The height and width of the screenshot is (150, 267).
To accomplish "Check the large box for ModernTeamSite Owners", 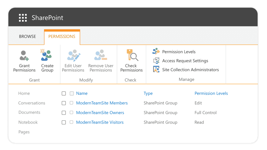I will 64,113.
